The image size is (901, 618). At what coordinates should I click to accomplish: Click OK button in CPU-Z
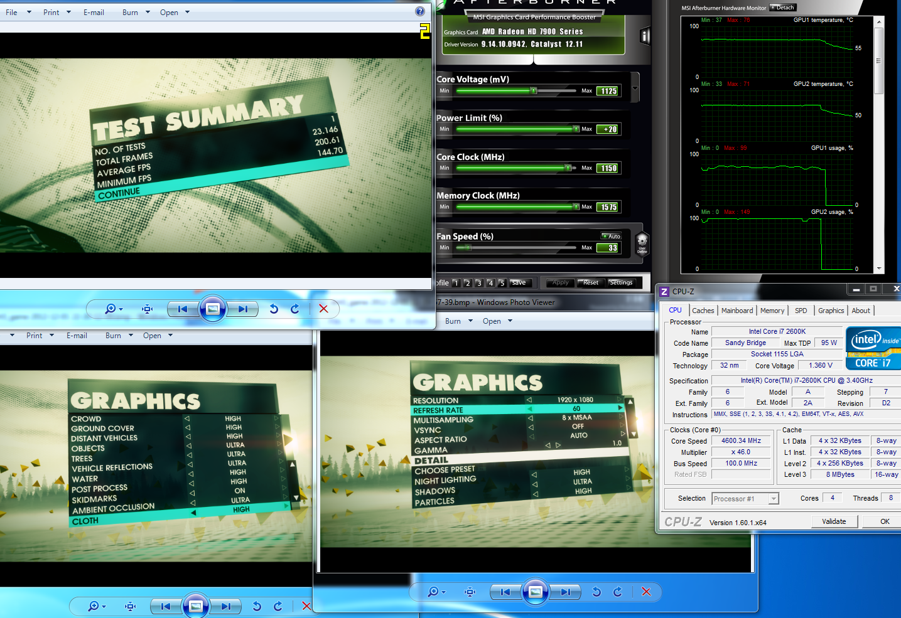[x=884, y=521]
